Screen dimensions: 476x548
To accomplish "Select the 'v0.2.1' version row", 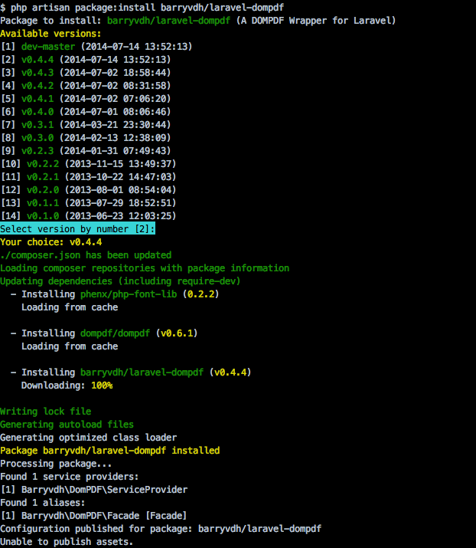I will (88, 177).
